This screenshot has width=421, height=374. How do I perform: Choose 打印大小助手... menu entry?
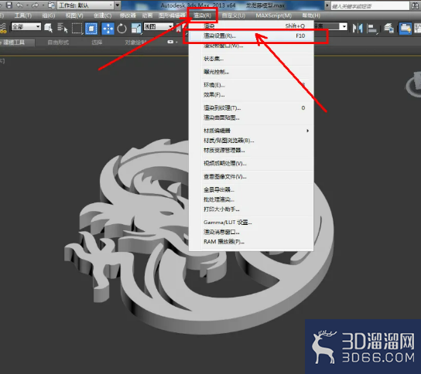click(x=252, y=209)
